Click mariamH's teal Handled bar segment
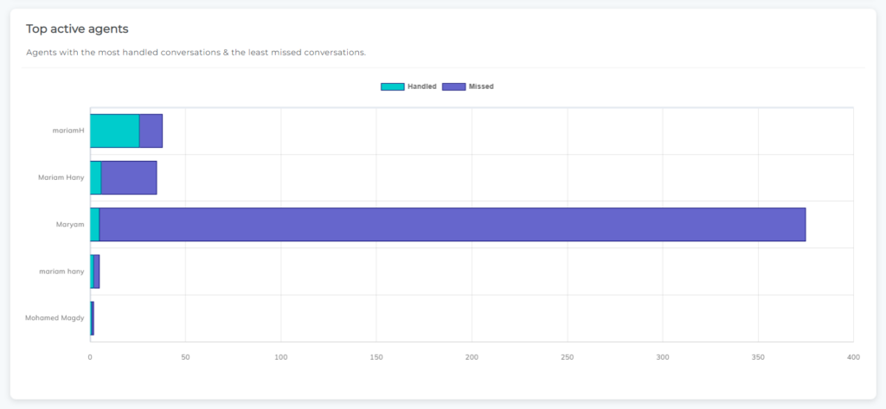Image resolution: width=886 pixels, height=409 pixels. [x=115, y=131]
